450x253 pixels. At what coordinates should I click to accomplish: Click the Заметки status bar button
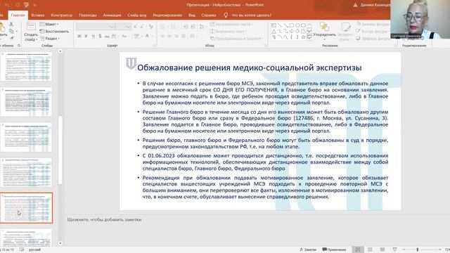point(308,249)
